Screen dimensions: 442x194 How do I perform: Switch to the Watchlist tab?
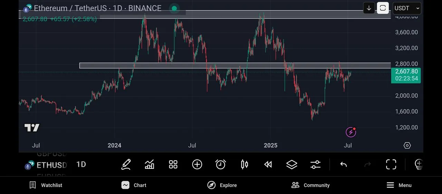46,185
